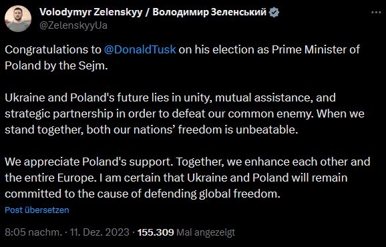Open the three-dot more options menu
Image resolution: width=386 pixels, height=247 pixels.
click(376, 13)
